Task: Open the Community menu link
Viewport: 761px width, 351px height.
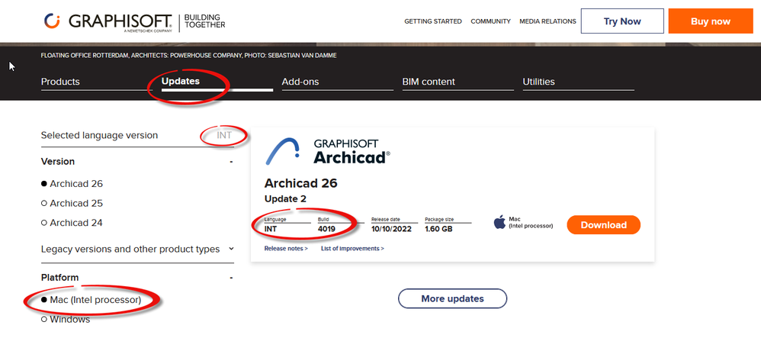Action: (x=490, y=21)
